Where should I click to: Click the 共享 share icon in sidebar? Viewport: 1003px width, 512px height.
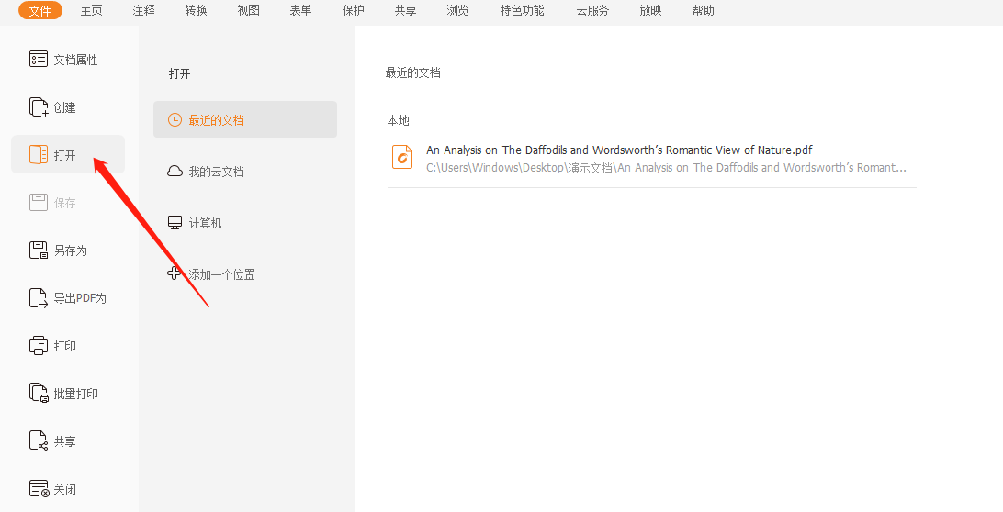pos(38,441)
